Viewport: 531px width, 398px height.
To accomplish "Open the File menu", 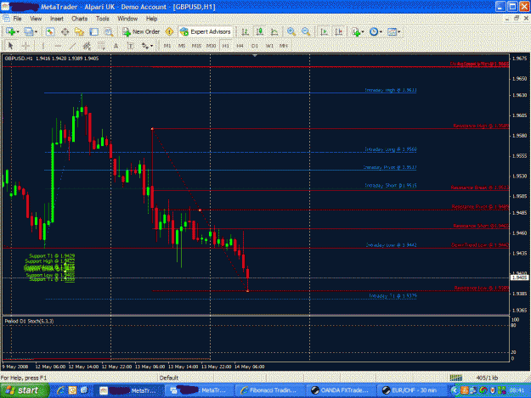I will [x=17, y=19].
